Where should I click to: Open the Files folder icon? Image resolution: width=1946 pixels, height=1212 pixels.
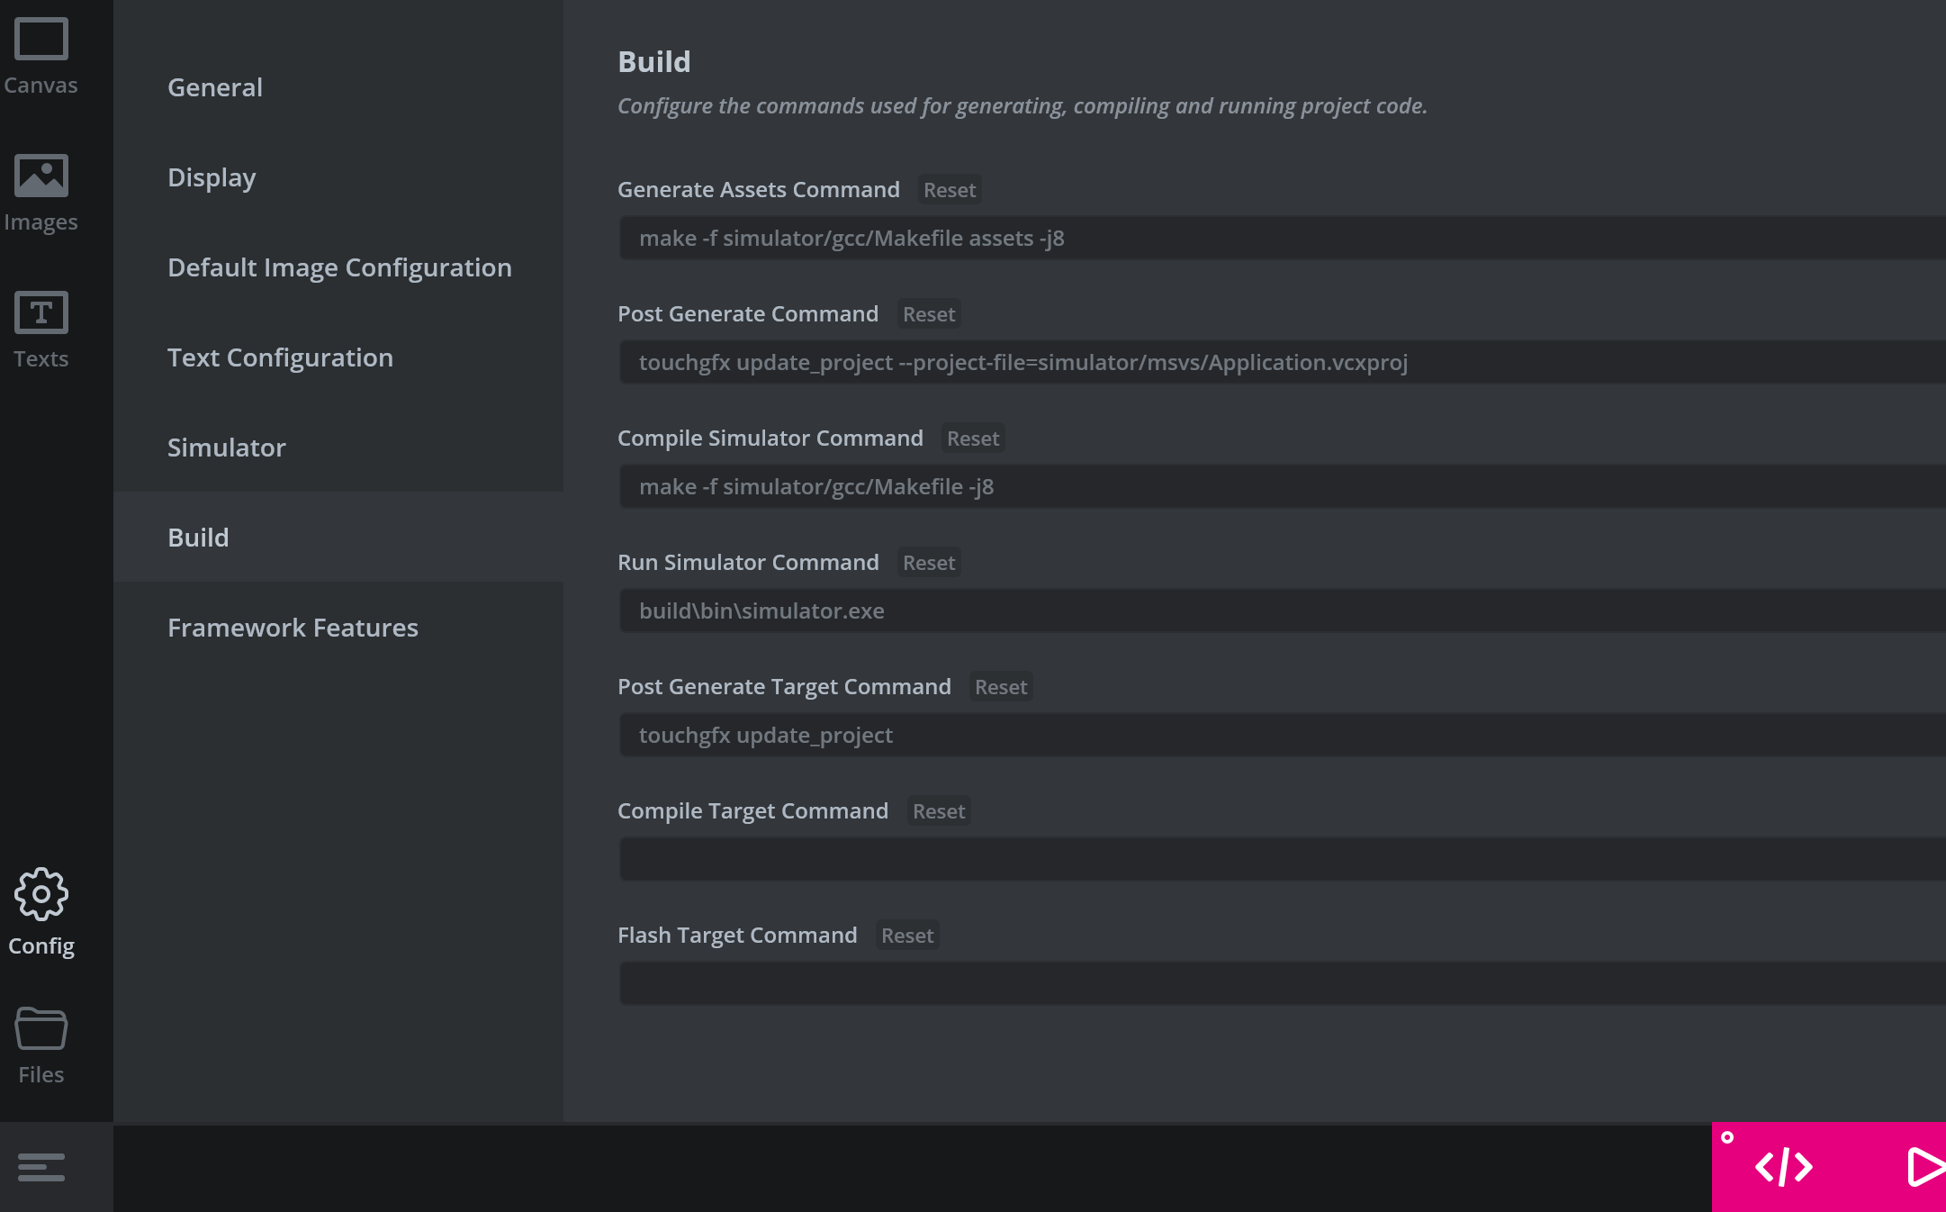[x=41, y=1028]
